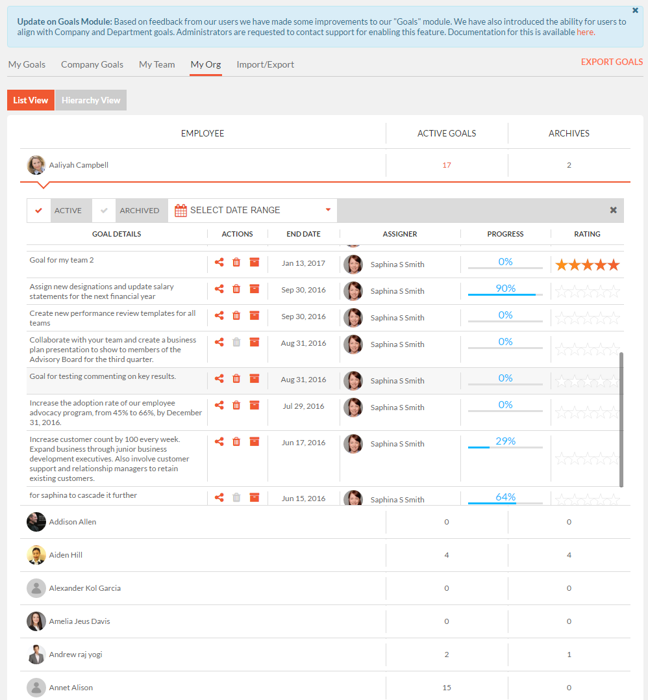The width and height of the screenshot is (648, 700).
Task: Open the documentation 'here' link
Action: tap(584, 32)
